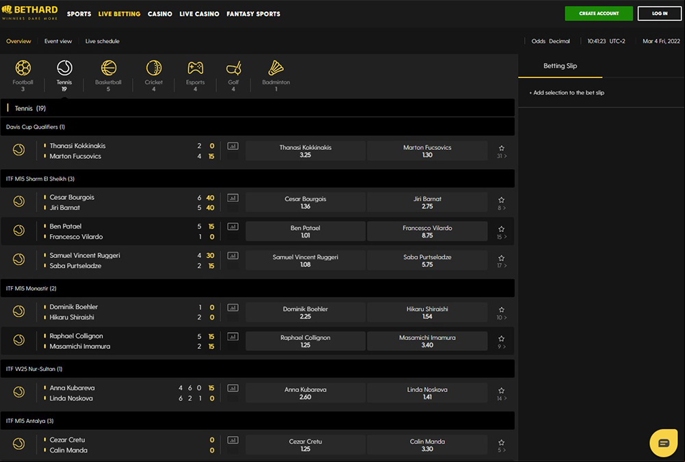
Task: Favorite the Bourgois vs Barnat match star
Action: [502, 200]
